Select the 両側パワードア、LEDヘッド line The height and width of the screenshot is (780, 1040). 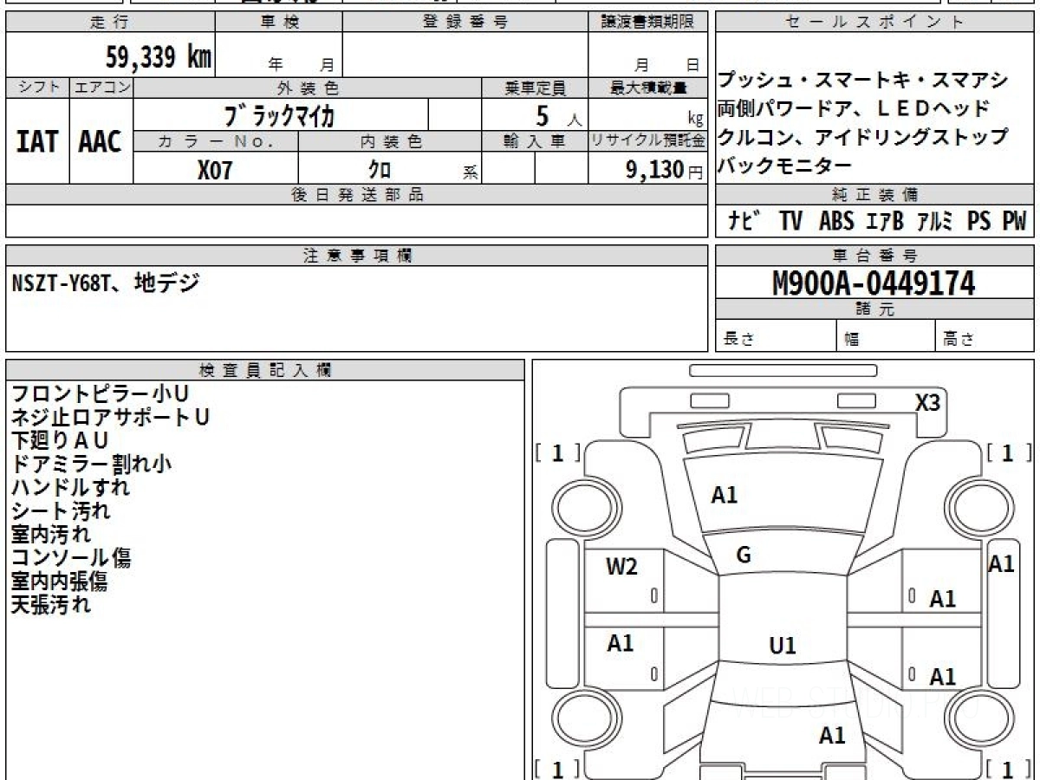853,109
